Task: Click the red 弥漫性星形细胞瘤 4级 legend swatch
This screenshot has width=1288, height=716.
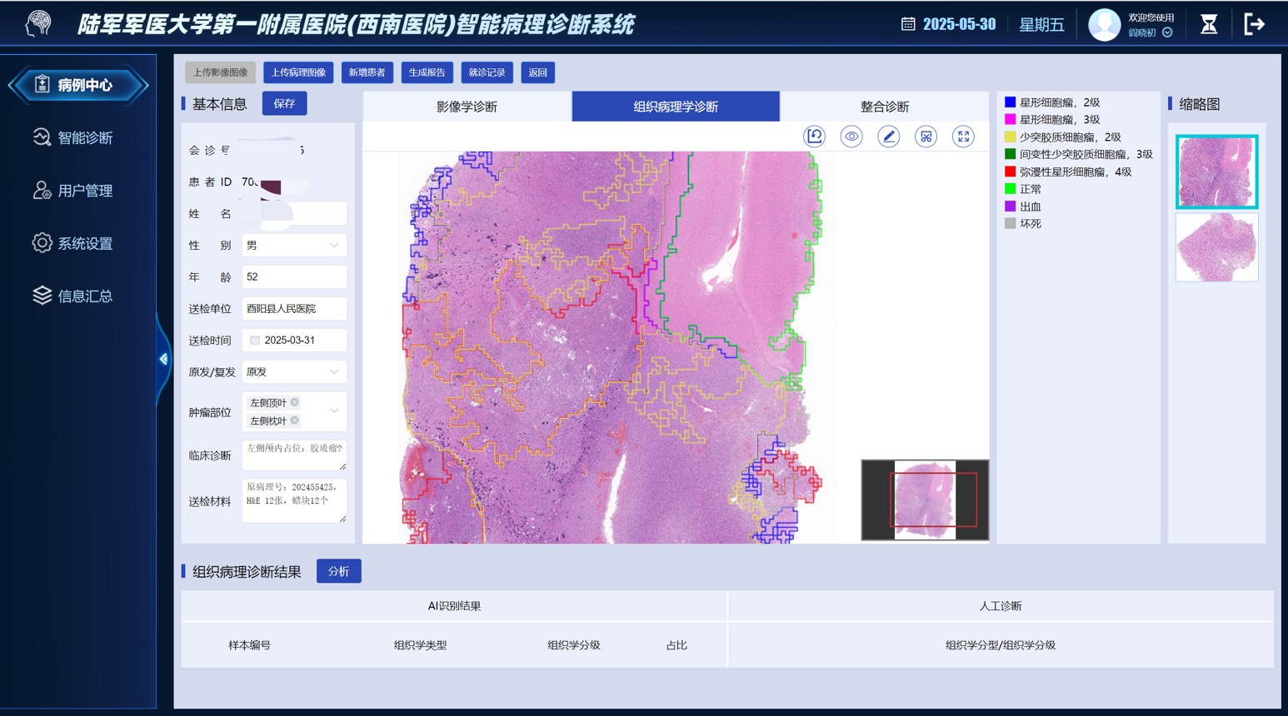Action: (x=1010, y=172)
